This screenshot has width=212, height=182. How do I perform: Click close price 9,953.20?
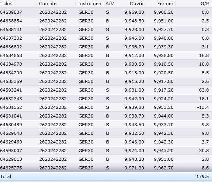[x=164, y=108]
